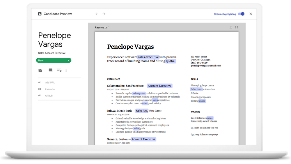Viewport: 291px width, 164px height.
Task: Close the Candidate Preview panel
Action: [x=251, y=14]
